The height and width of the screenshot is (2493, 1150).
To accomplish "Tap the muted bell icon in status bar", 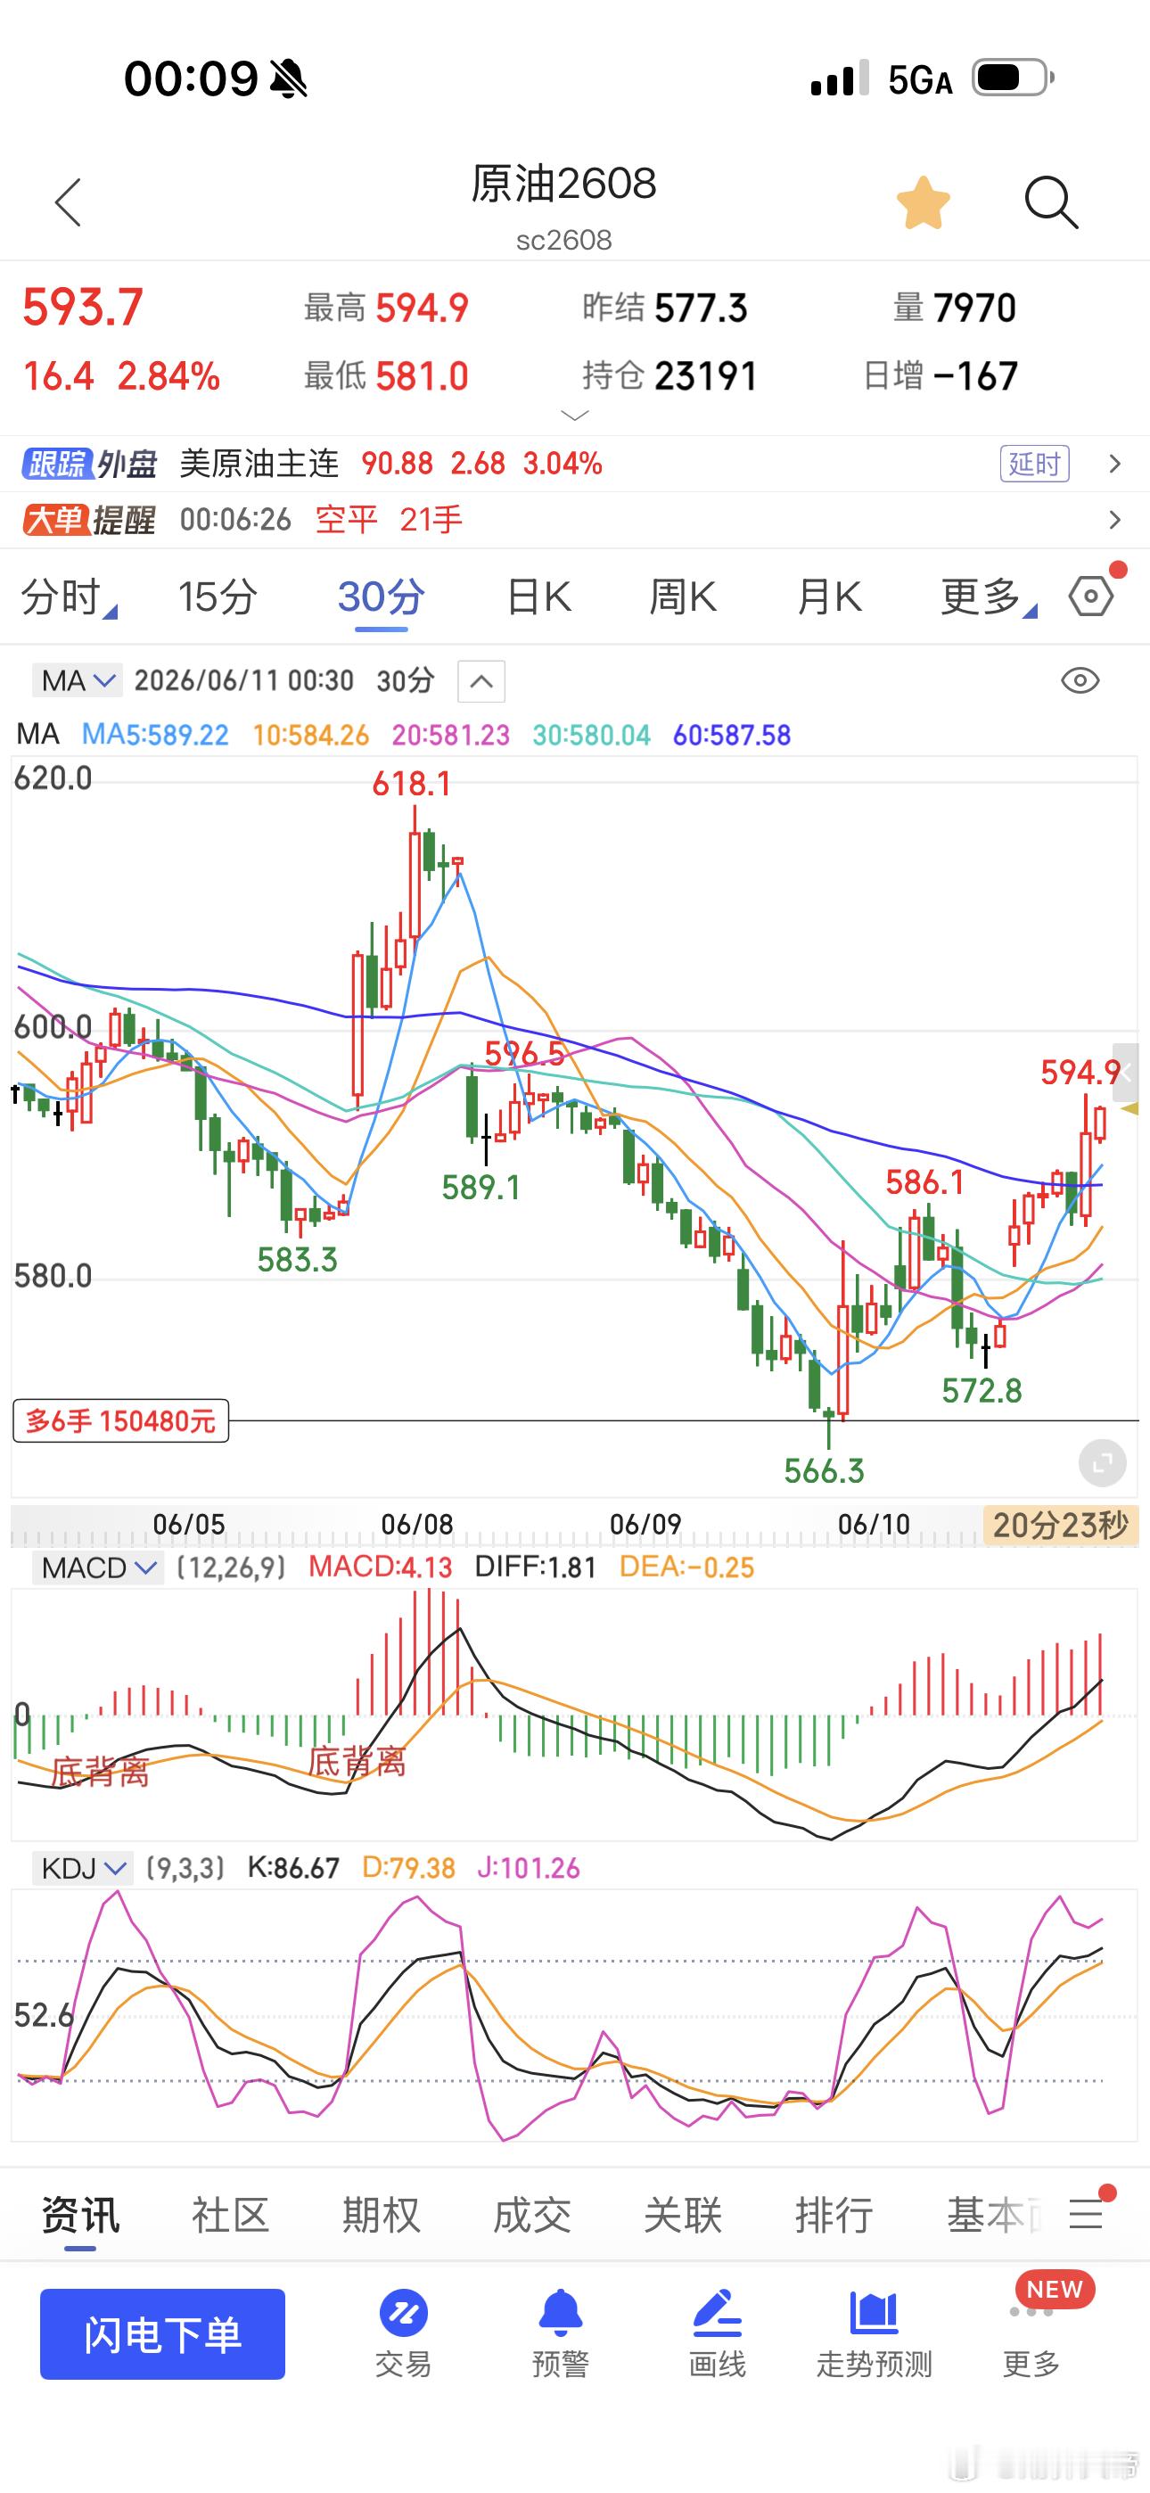I will pos(289,78).
